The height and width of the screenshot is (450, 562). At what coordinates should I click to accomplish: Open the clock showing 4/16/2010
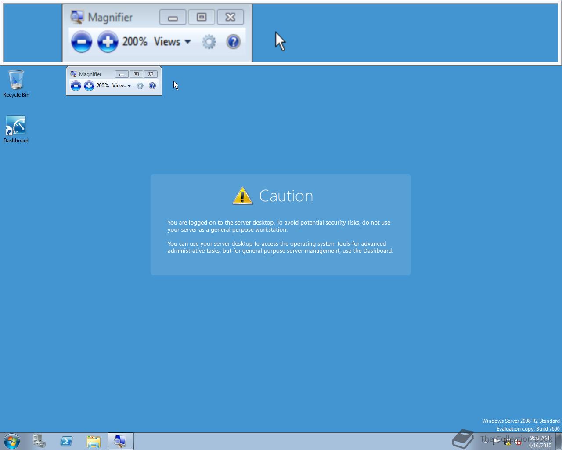540,442
